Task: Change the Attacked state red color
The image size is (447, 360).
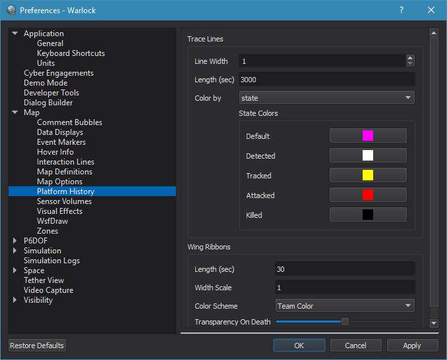Action: pyautogui.click(x=368, y=195)
